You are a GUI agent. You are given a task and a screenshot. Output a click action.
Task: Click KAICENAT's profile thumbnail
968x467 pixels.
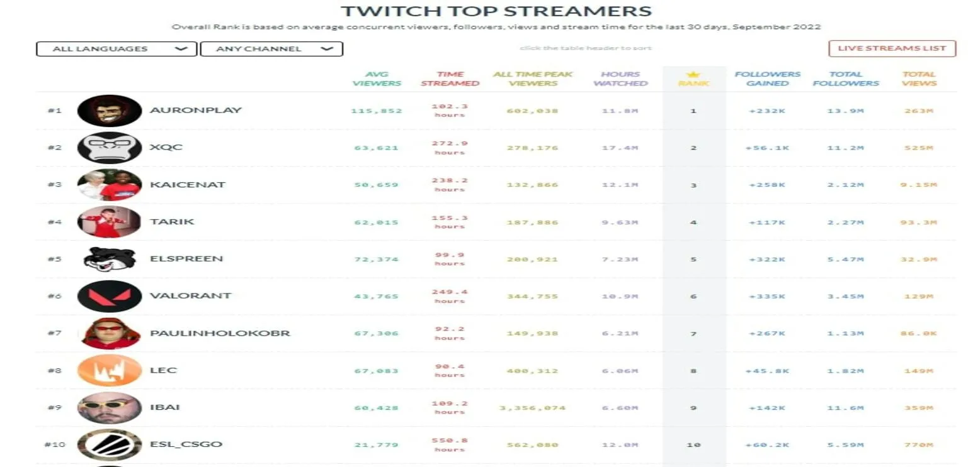pos(108,184)
